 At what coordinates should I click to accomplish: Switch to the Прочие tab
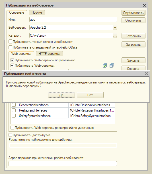point(37,12)
